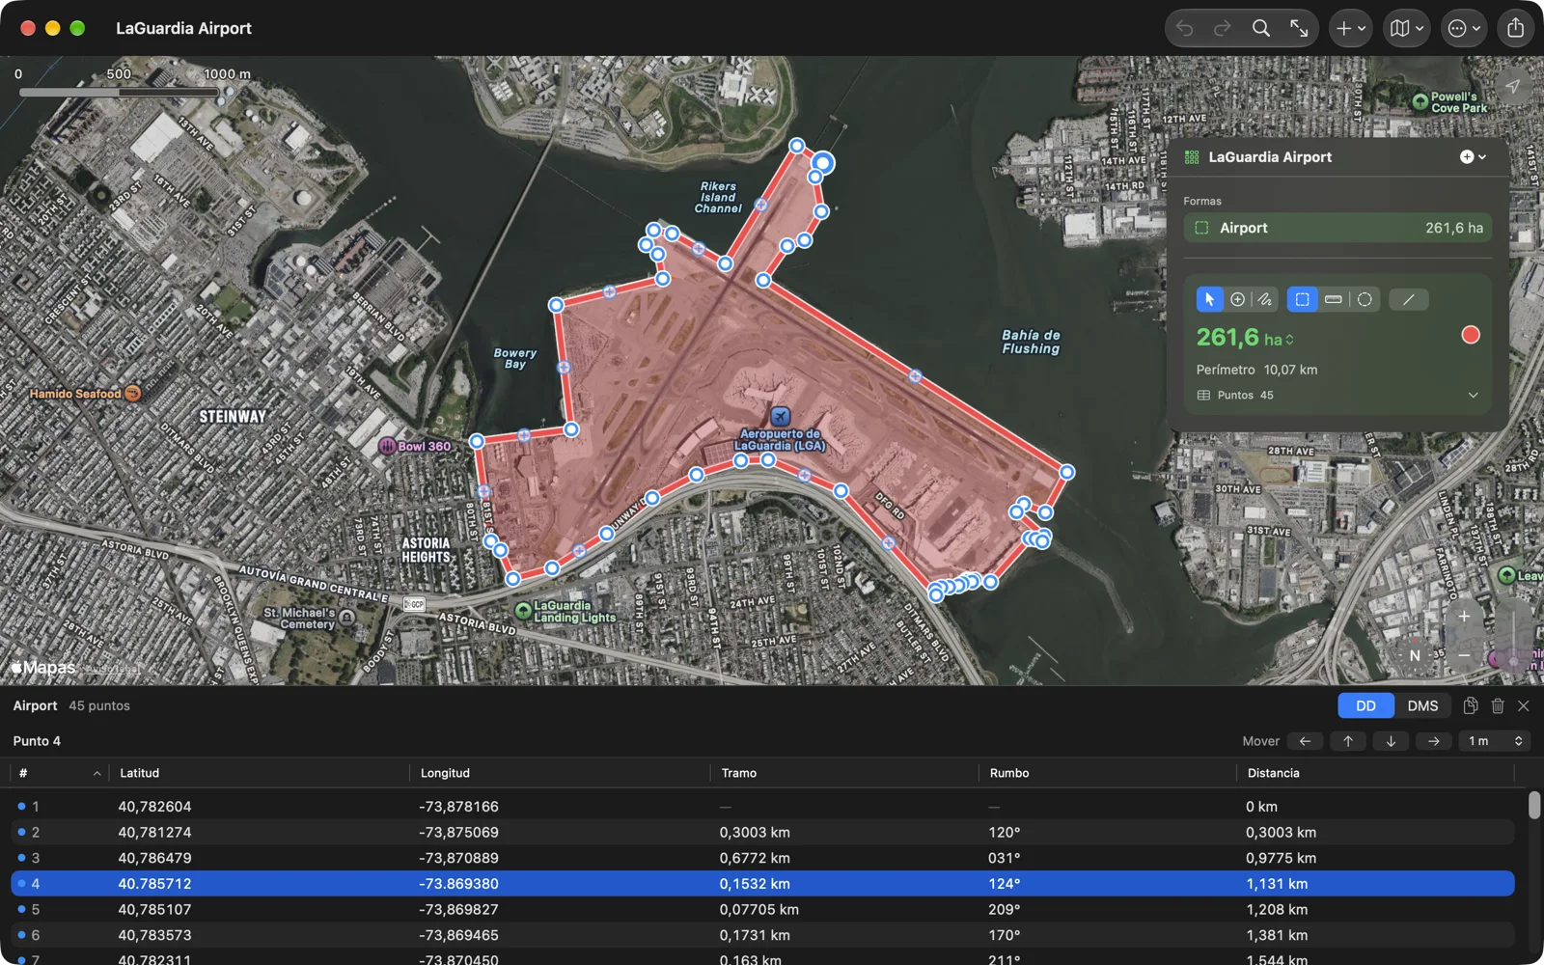
Task: Activate the arrow selection tool
Action: [1209, 299]
